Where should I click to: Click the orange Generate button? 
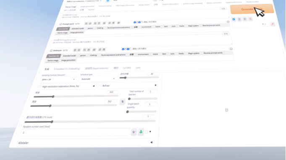pyautogui.click(x=252, y=9)
